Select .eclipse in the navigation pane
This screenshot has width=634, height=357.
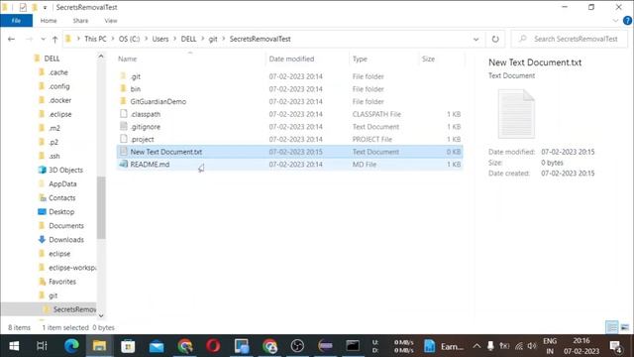click(x=59, y=115)
